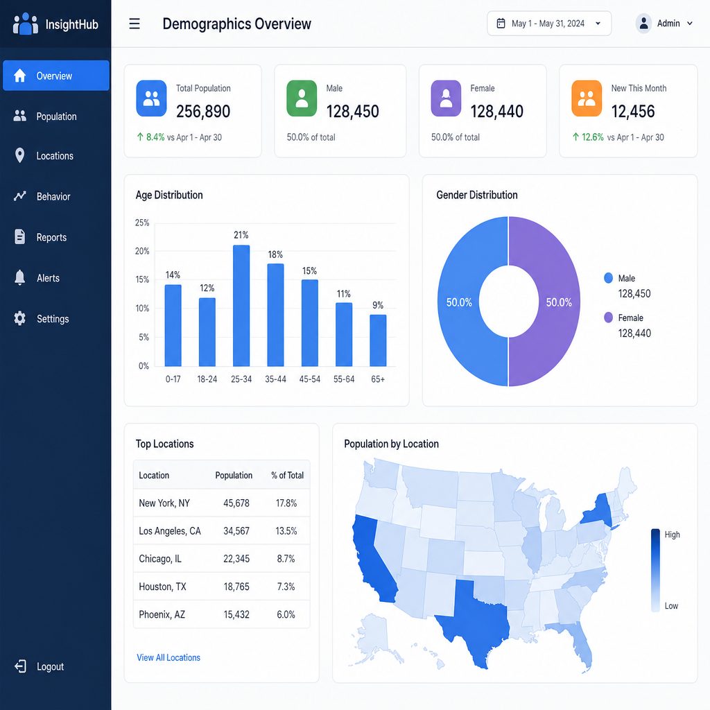
Task: Select the New York, NY row
Action: [221, 503]
